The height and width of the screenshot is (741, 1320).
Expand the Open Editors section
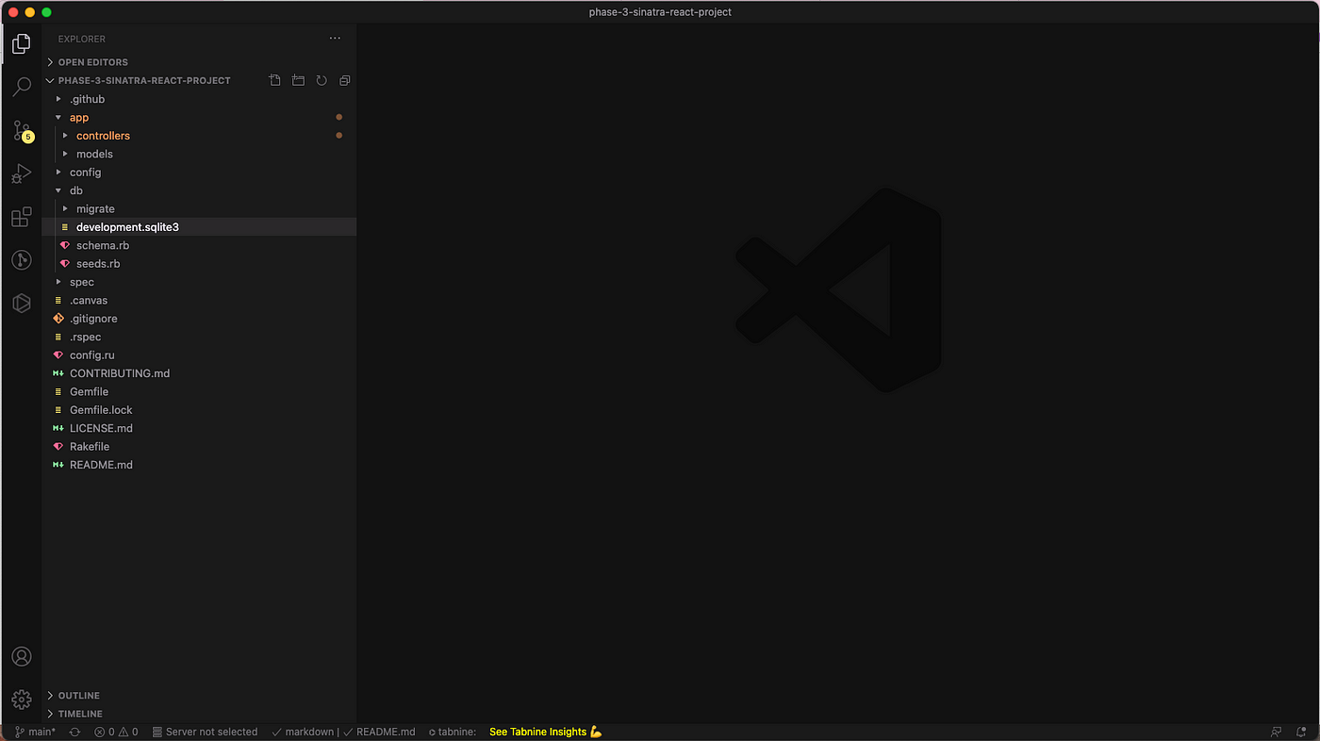[201, 62]
